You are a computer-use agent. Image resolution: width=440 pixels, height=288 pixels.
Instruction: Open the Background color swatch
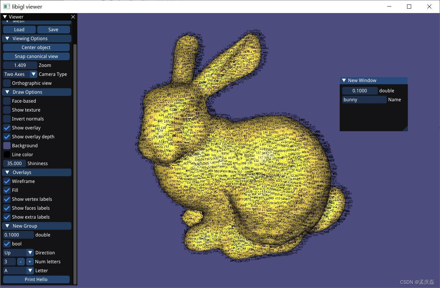point(7,146)
